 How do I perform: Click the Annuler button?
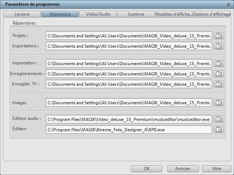tap(183, 169)
